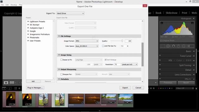The height and width of the screenshot is (112, 199).
Task: Click Lens Corrections panel on/off switch
Action: 160,74
